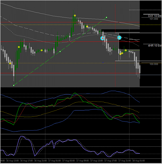Grab the bottom anchor of the green dashed trendline

14,86
